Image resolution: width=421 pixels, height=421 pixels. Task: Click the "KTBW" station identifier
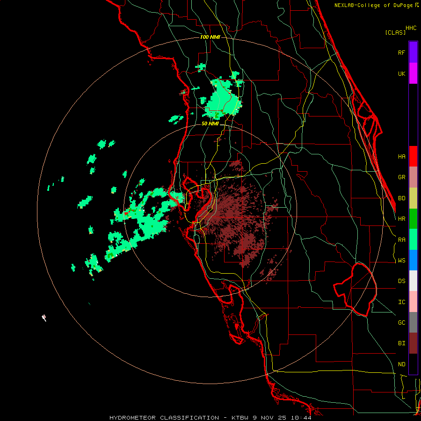pyautogui.click(x=240, y=418)
